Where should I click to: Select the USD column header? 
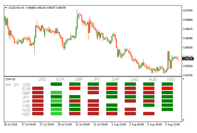point(42,80)
